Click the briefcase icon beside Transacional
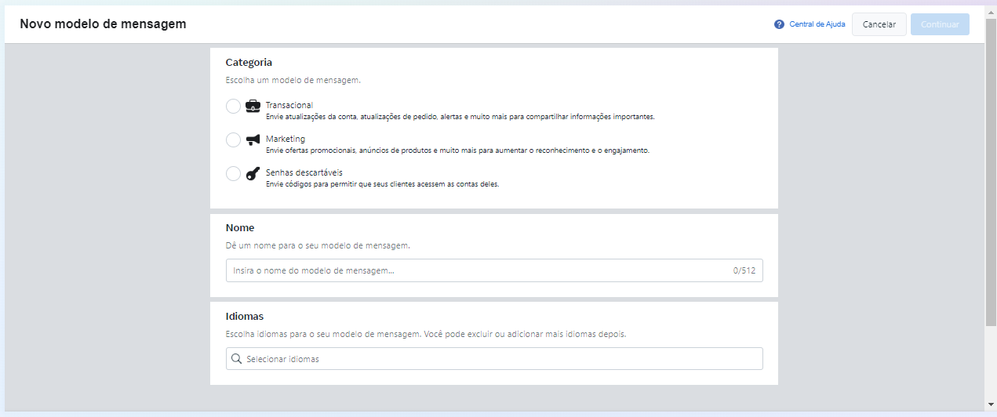The image size is (997, 417). point(253,106)
